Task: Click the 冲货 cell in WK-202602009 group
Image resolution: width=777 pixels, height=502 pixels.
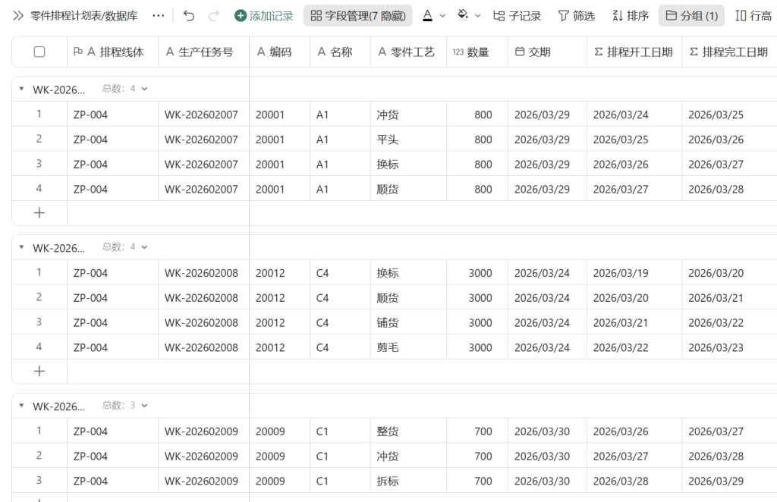Action: 408,456
